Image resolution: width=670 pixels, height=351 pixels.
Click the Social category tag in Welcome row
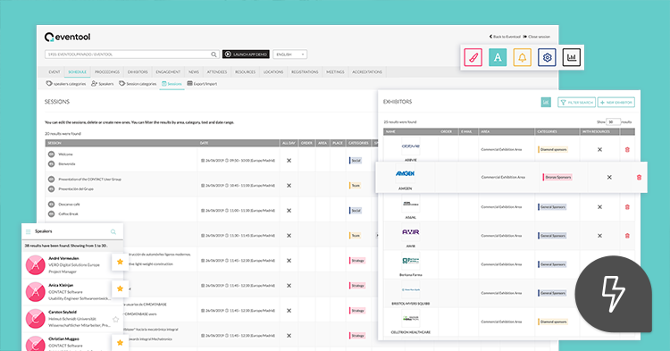coord(356,161)
